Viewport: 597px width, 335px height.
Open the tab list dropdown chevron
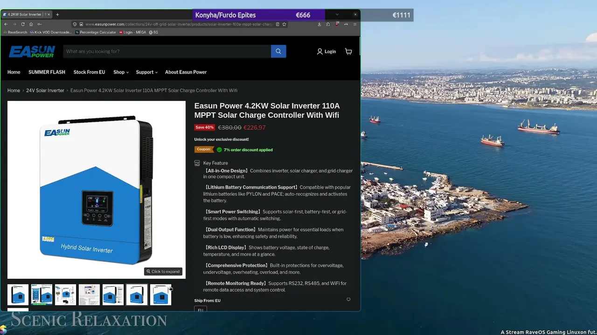point(337,14)
